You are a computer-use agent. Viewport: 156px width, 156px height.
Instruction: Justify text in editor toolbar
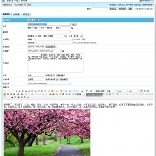tap(14, 94)
